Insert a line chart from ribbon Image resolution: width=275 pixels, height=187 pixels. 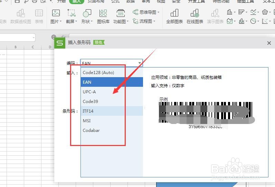[x=253, y=12]
